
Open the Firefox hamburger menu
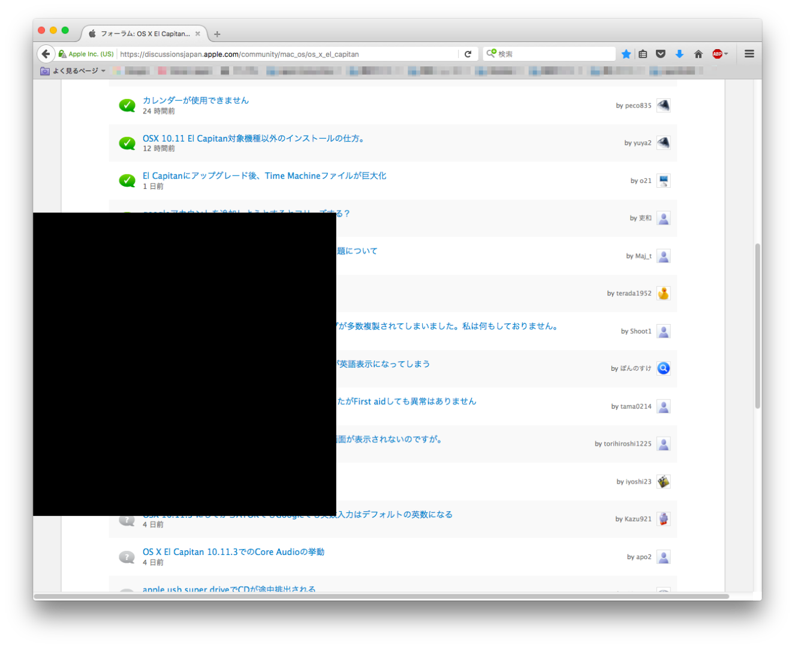[749, 54]
